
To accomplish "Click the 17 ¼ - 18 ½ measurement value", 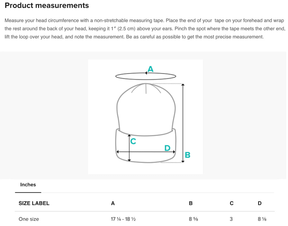I will click(123, 219).
